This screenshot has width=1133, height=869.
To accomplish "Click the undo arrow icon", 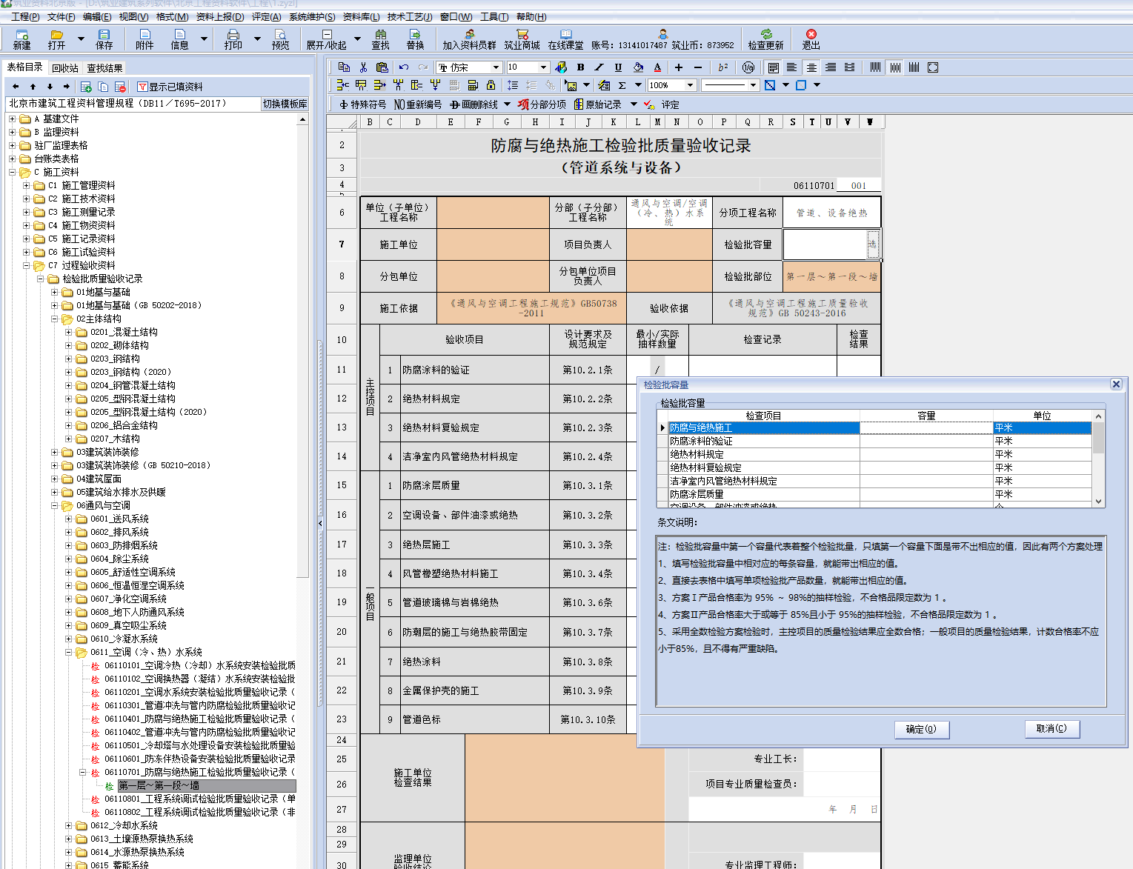I will tap(404, 67).
